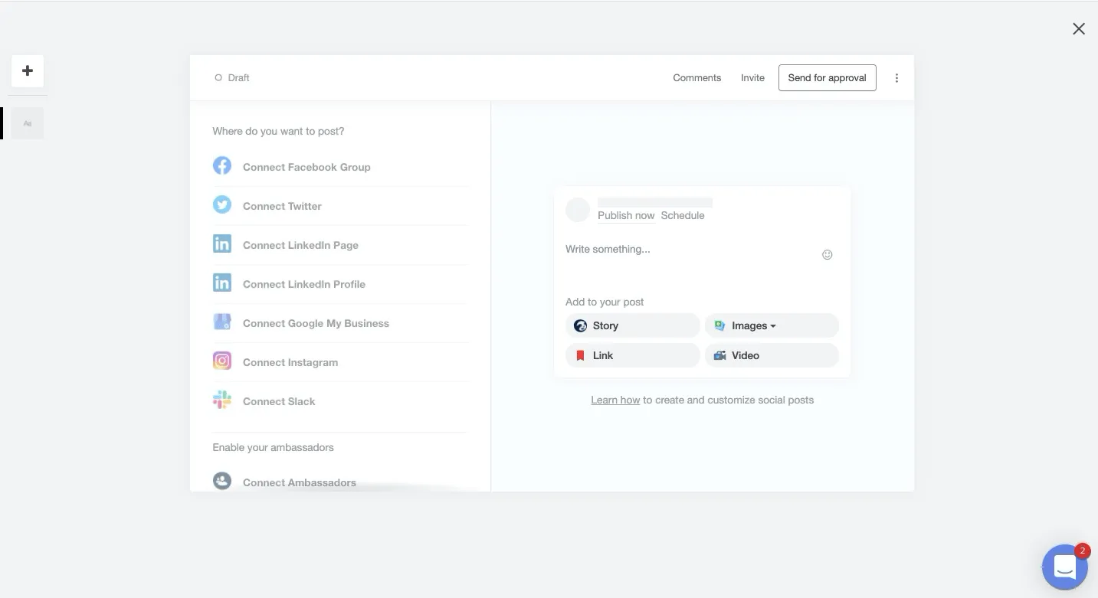Click Connect Facebook Group
This screenshot has height=598, width=1098.
point(306,167)
